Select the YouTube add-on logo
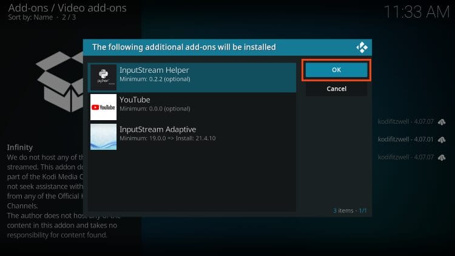The width and height of the screenshot is (455, 256). click(x=103, y=107)
